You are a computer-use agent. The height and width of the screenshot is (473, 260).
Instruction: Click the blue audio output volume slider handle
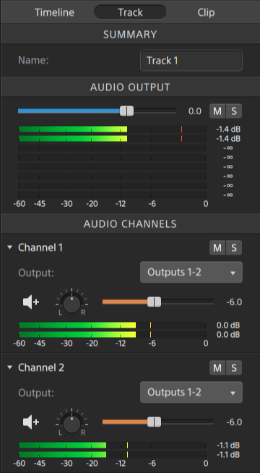coord(126,111)
